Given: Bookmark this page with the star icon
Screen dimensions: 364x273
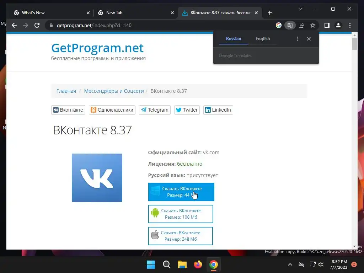Looking at the screenshot, I should click(313, 25).
